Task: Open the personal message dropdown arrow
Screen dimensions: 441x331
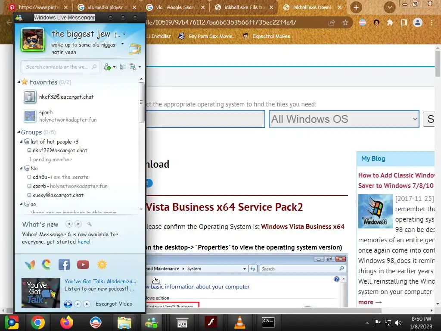Action: tap(122, 44)
